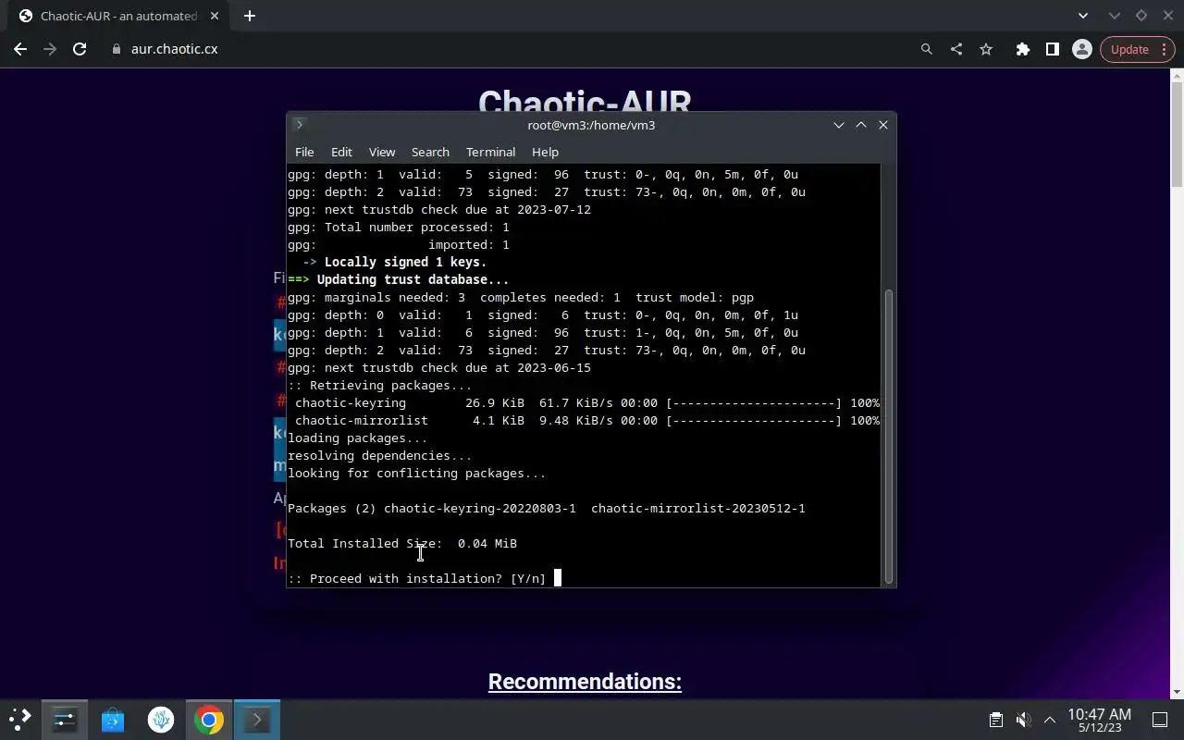Open terminal View menu
The height and width of the screenshot is (740, 1184).
pos(382,152)
